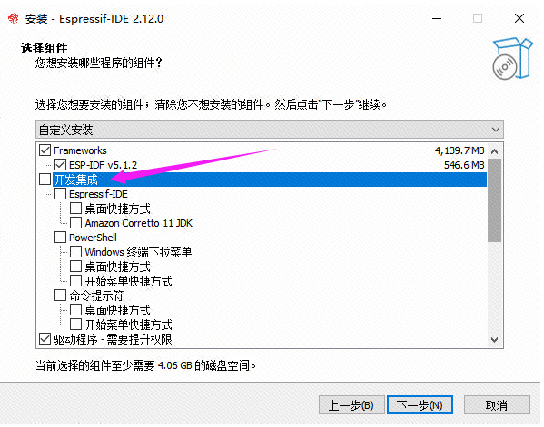Click the dropdown arrow of install type combo
544x427 pixels.
tap(496, 130)
